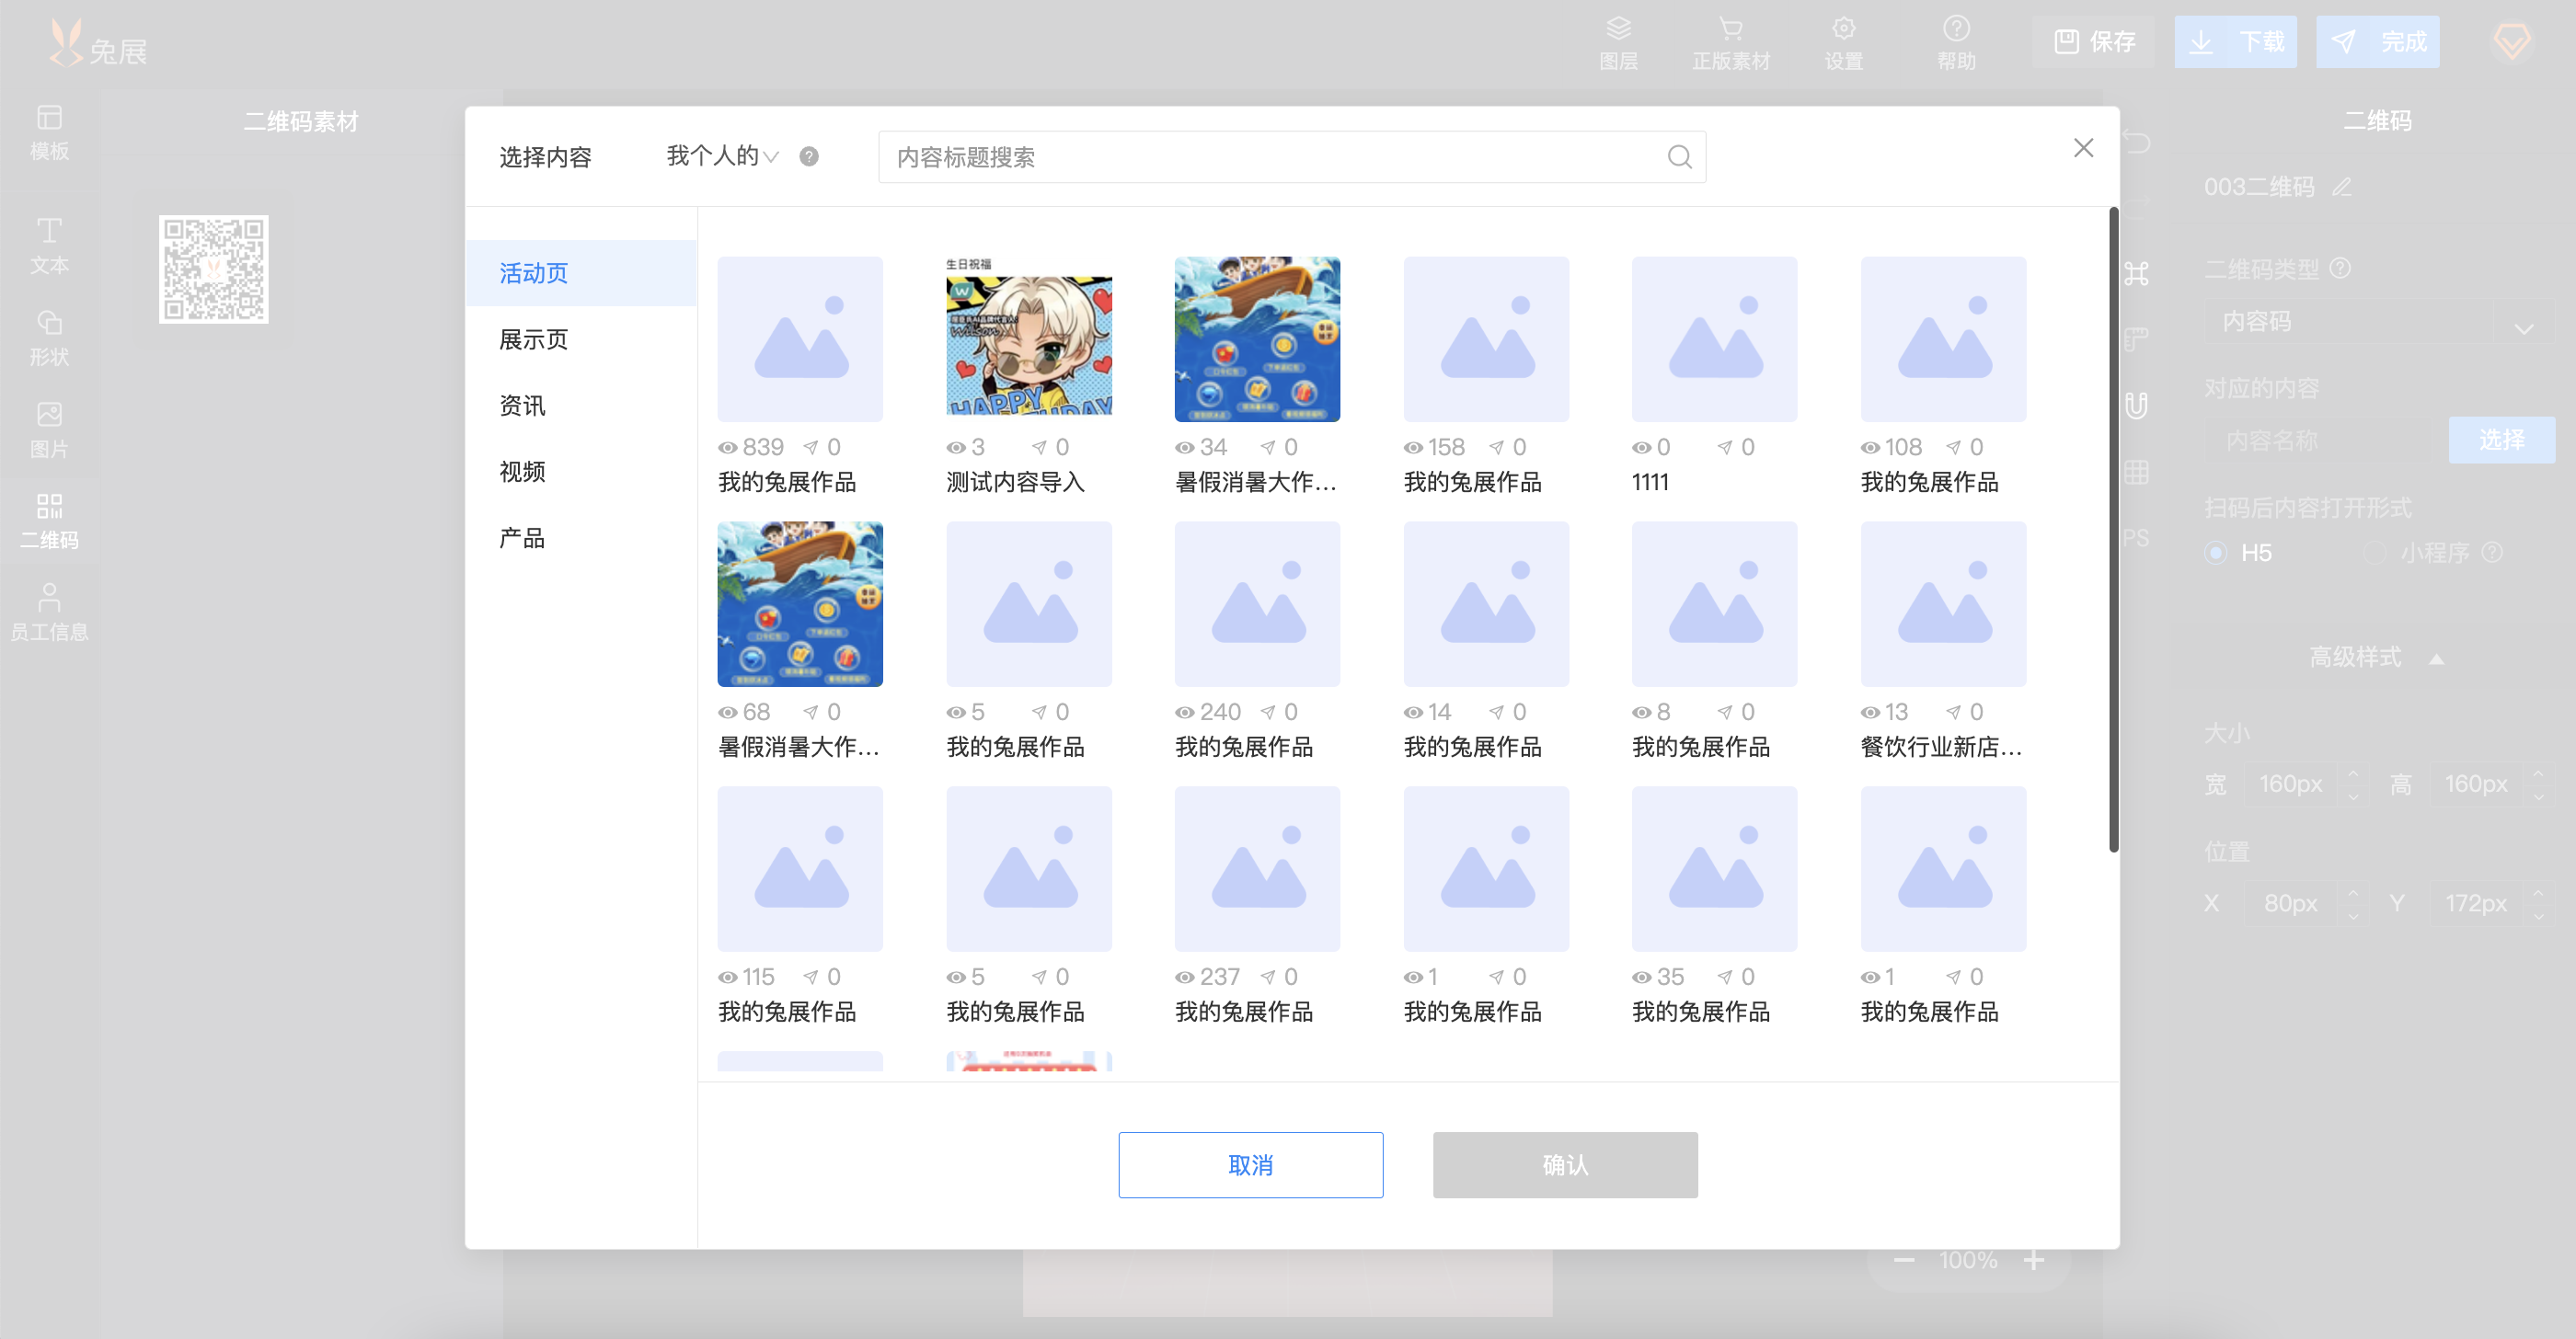Click the zoom in plus button
2576x1339 pixels.
[x=2033, y=1259]
